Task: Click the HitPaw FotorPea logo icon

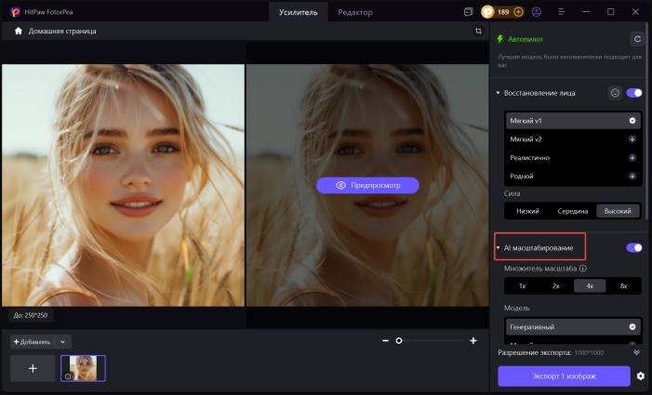Action: coord(16,12)
